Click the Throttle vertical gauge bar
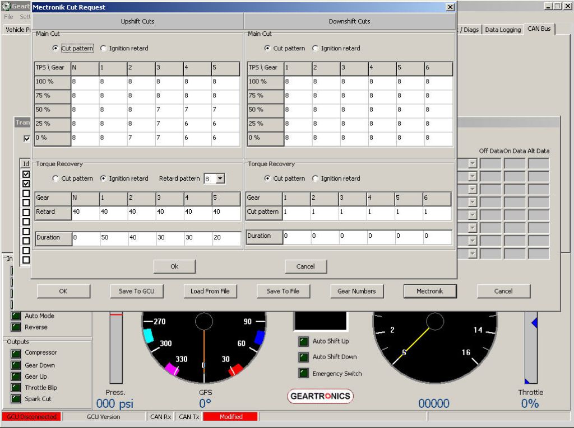The width and height of the screenshot is (574, 428). pos(530,348)
